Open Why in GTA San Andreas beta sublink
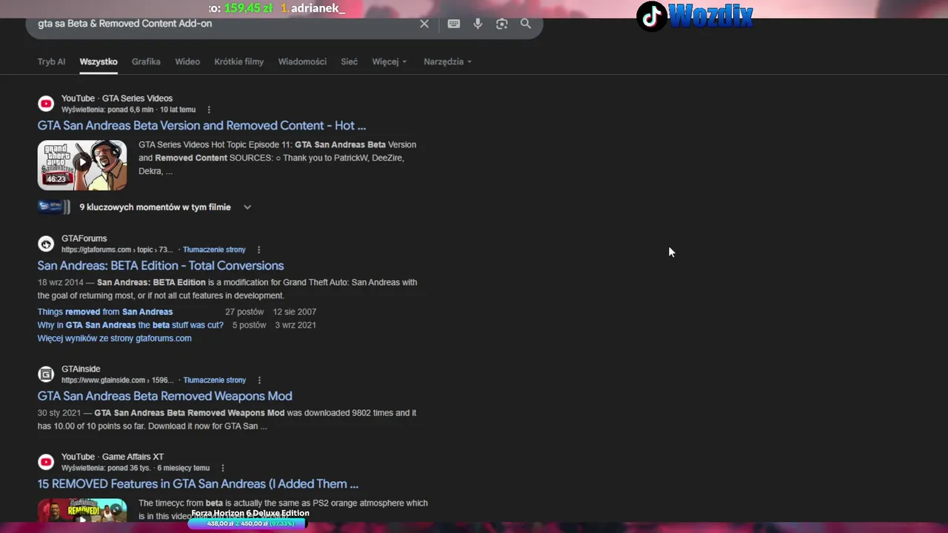The width and height of the screenshot is (948, 533). pos(130,325)
